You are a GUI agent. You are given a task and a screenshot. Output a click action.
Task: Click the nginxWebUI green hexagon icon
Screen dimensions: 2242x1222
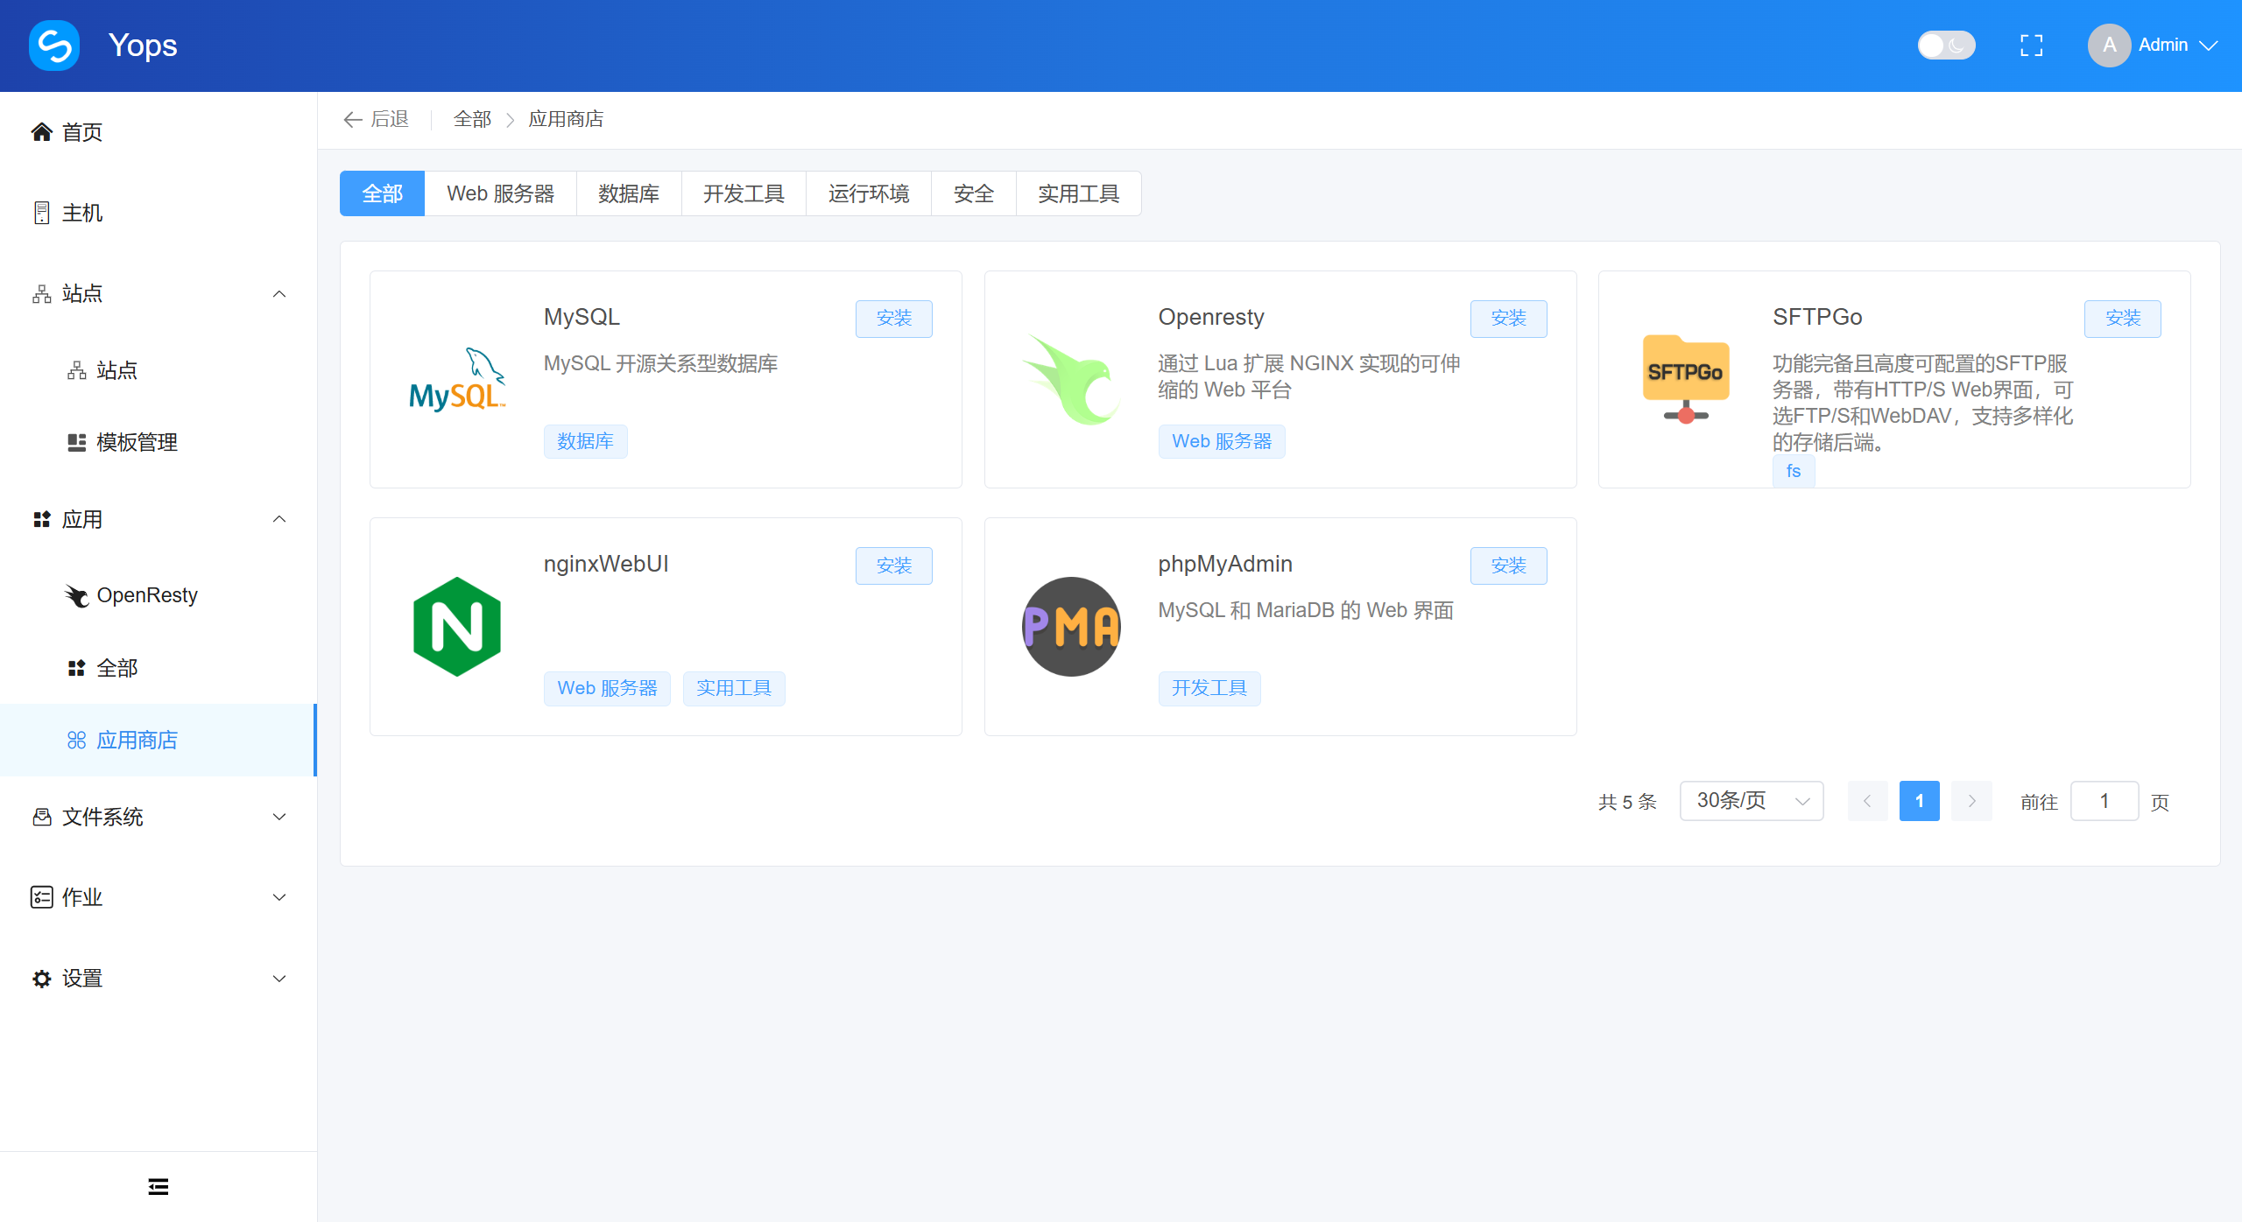click(x=457, y=627)
